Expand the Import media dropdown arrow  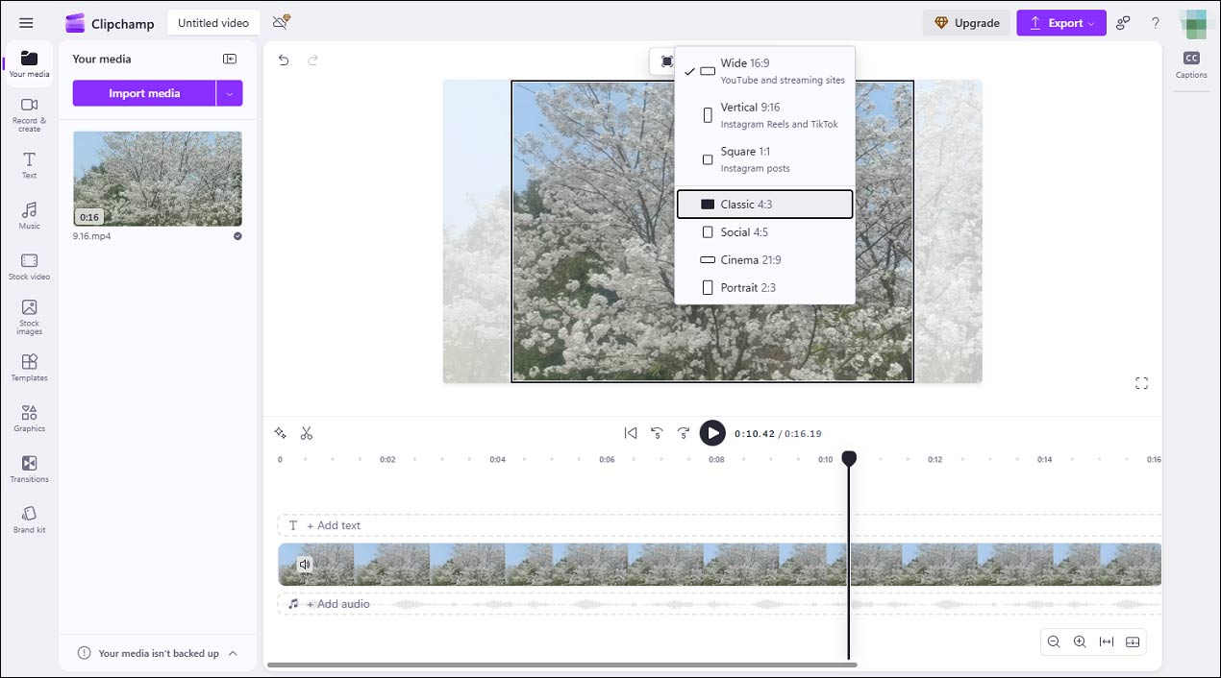231,93
